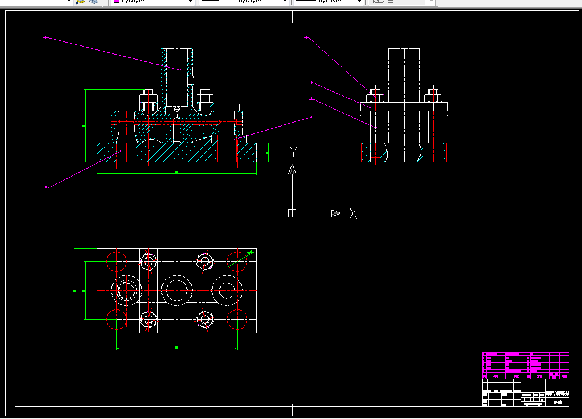
Task: Click the Y axis arrowhead of UCS icon
Action: [x=293, y=169]
